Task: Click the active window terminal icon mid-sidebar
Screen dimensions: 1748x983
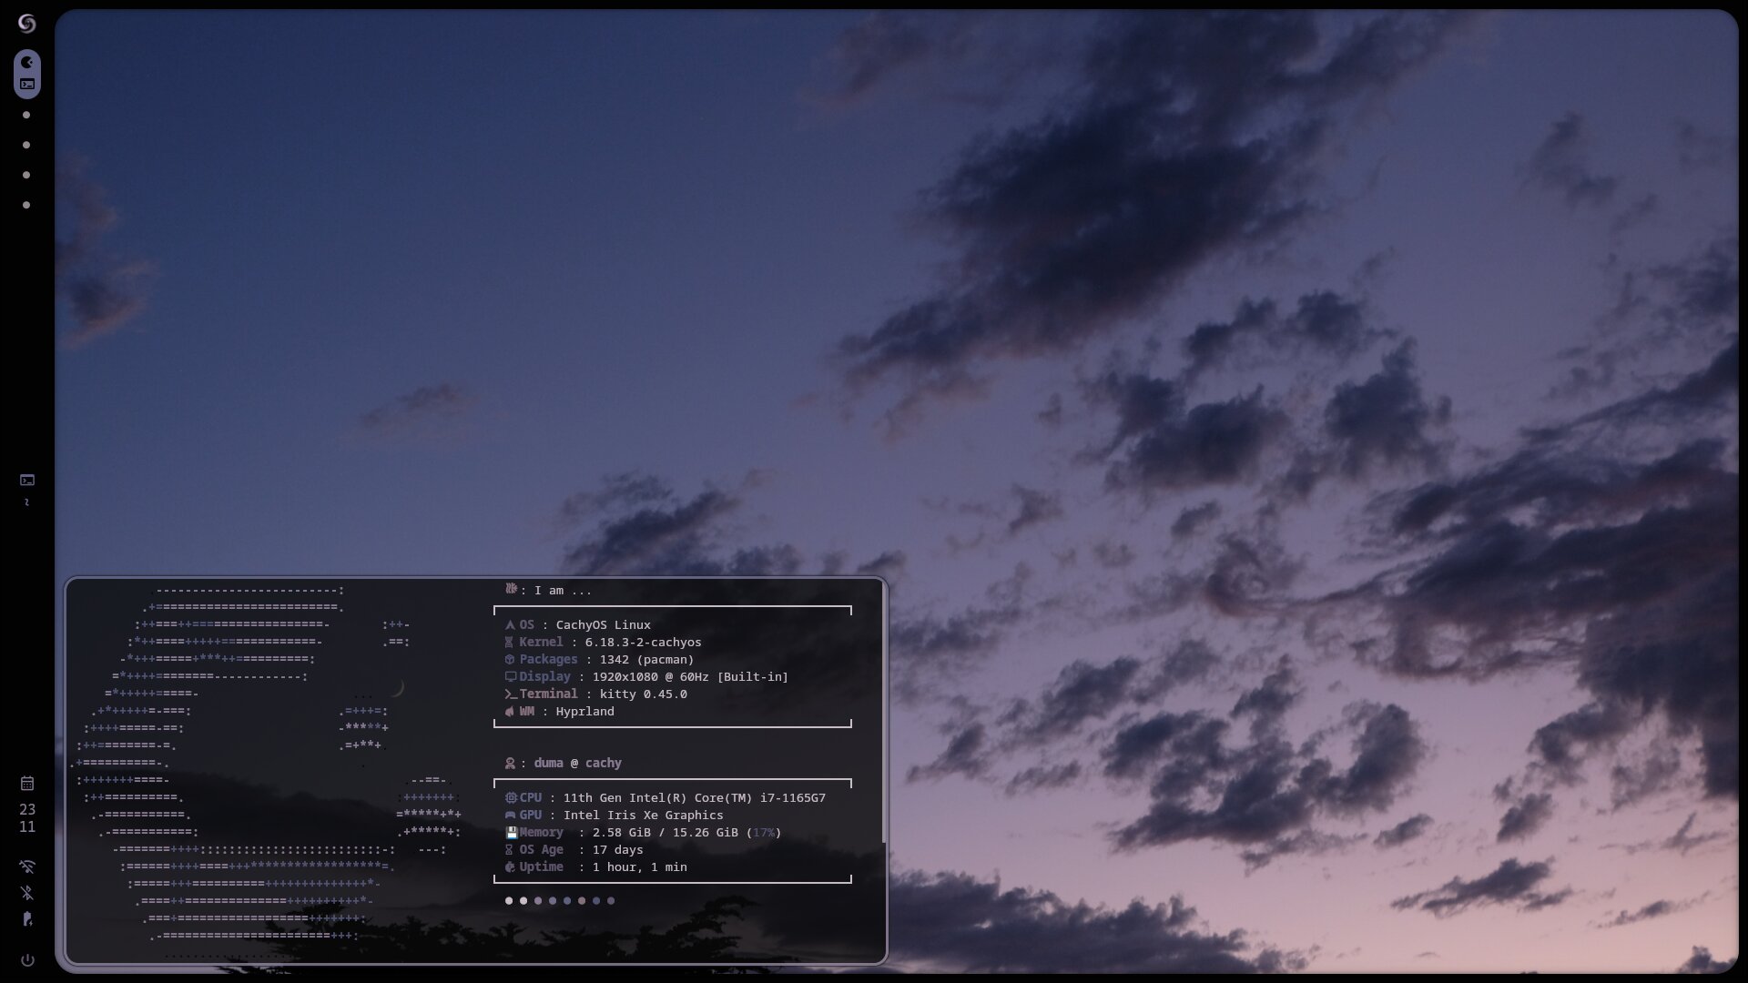Action: (27, 480)
